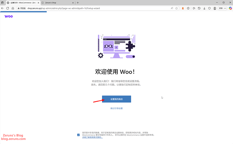Open the user profile avatar
Screen dimensions: 233x144
[215, 8]
